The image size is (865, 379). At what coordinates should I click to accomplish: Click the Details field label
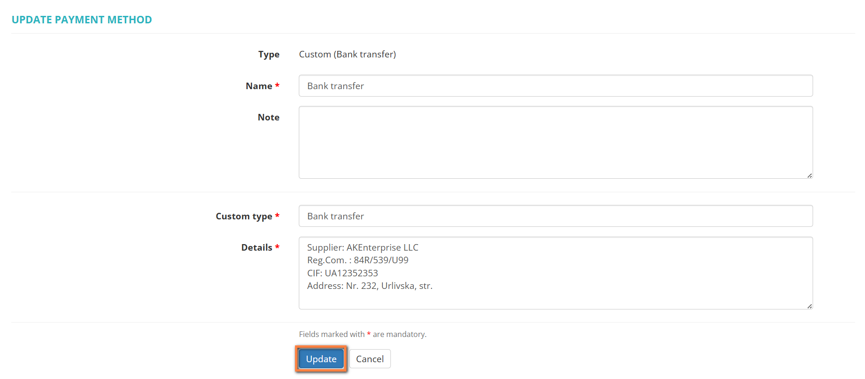click(x=256, y=247)
